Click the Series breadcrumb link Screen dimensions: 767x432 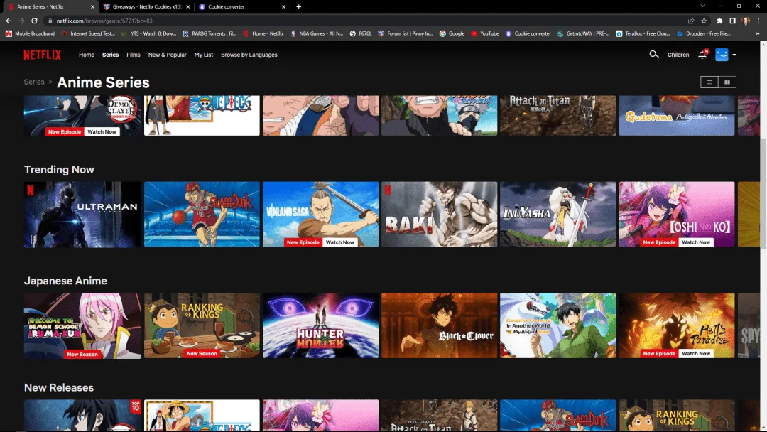(x=34, y=82)
